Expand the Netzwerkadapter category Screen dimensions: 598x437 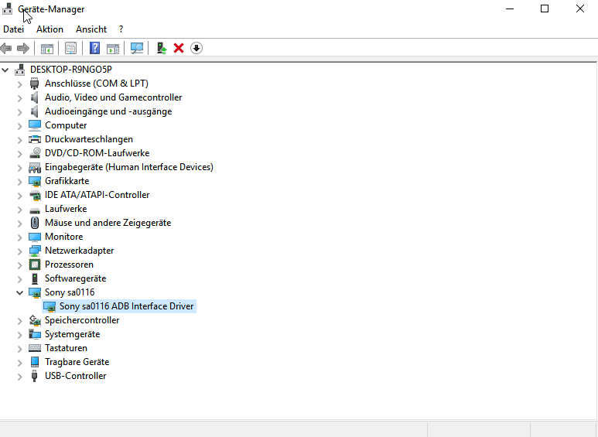click(x=20, y=251)
